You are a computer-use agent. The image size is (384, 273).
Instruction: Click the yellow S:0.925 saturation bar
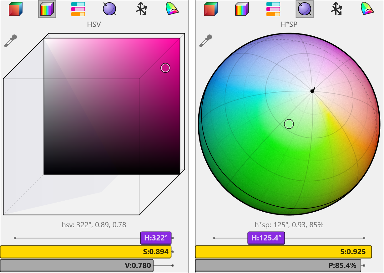coord(283,252)
